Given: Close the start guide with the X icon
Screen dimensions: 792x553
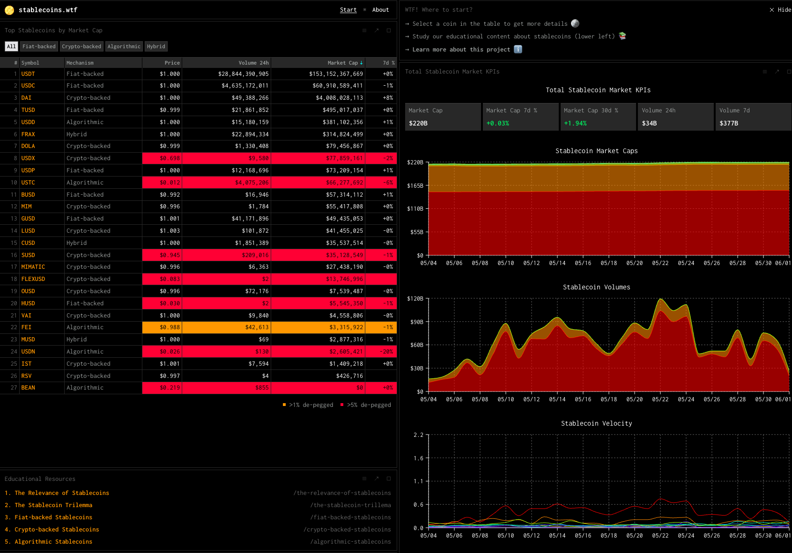Looking at the screenshot, I should pyautogui.click(x=772, y=10).
